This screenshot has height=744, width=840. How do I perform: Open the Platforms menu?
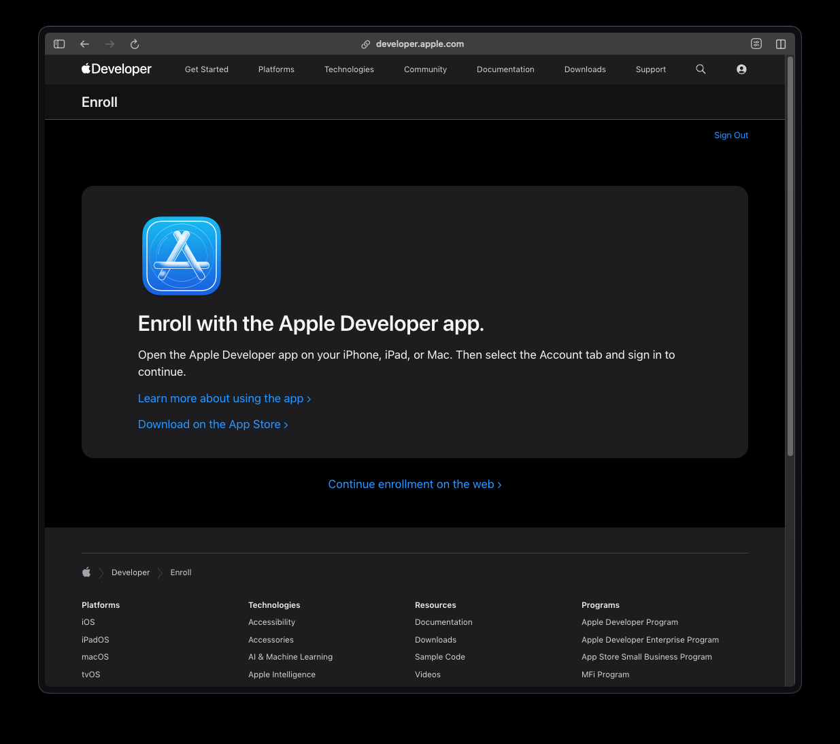coord(276,69)
